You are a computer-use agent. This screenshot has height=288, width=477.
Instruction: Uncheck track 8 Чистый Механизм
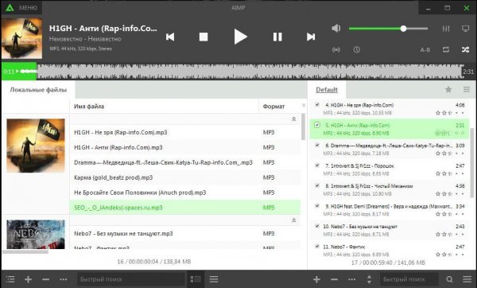(x=317, y=185)
